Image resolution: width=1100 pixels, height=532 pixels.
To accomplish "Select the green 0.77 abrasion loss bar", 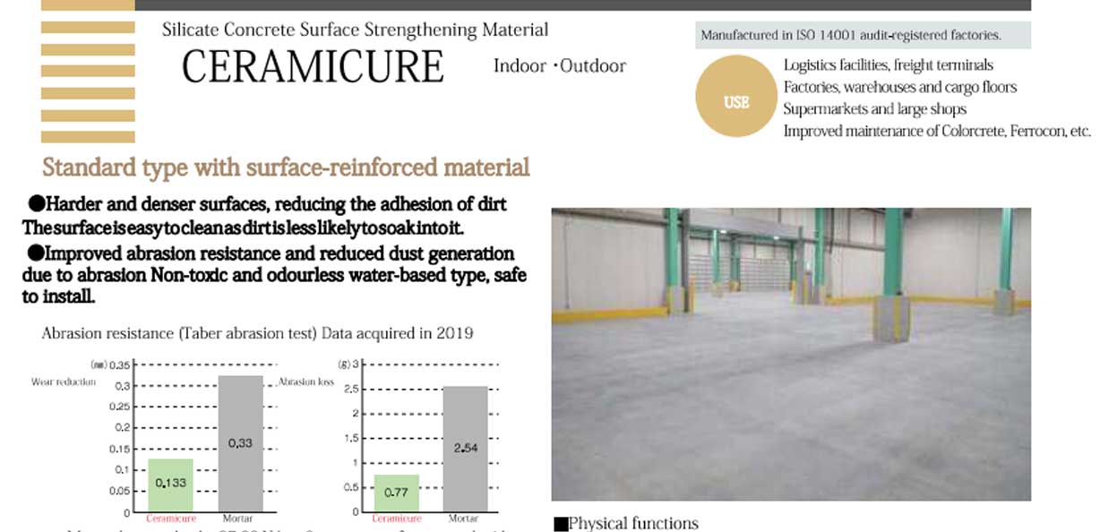I will pos(396,493).
